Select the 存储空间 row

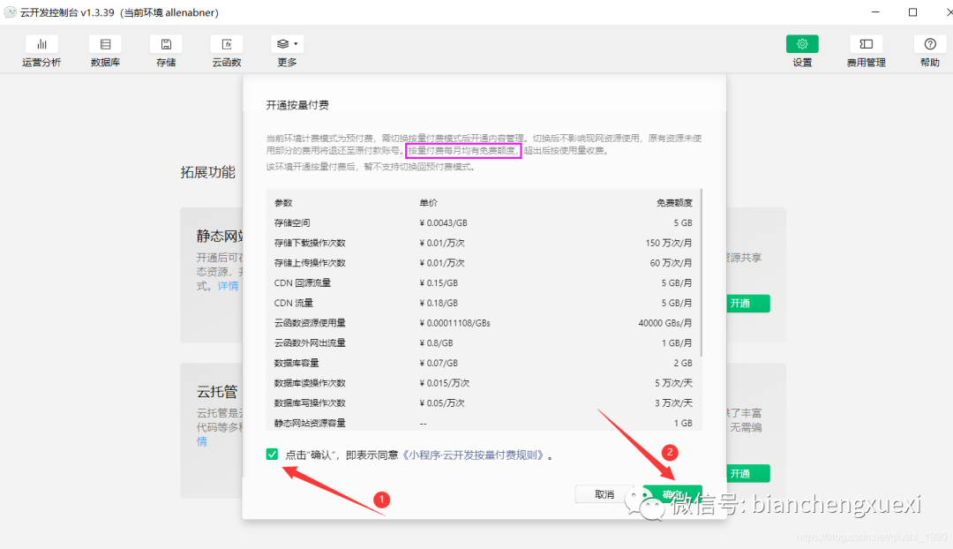[x=484, y=222]
